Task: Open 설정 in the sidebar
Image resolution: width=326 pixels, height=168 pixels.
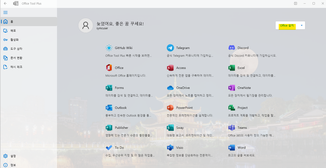Action: [29, 156]
